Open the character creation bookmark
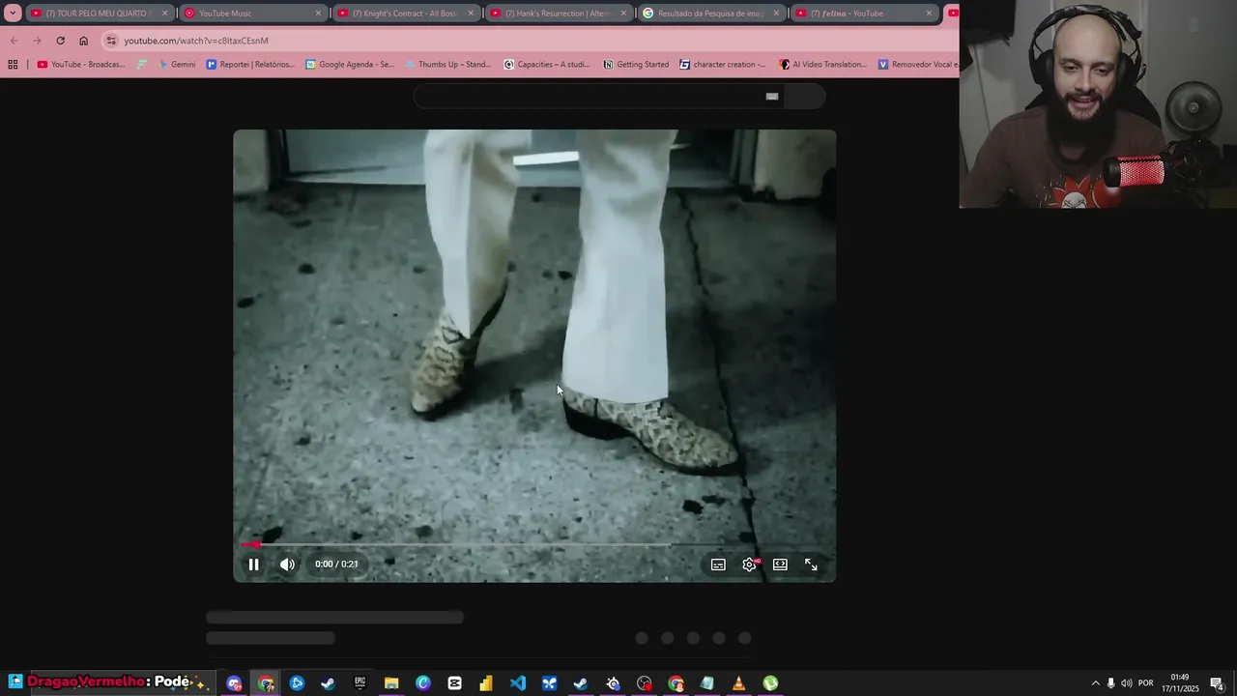 pos(722,65)
